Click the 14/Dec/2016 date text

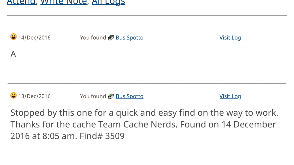(34, 38)
